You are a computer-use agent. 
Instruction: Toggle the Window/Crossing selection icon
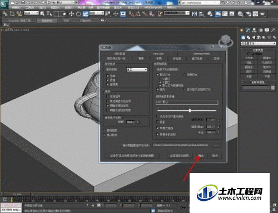click(63, 14)
